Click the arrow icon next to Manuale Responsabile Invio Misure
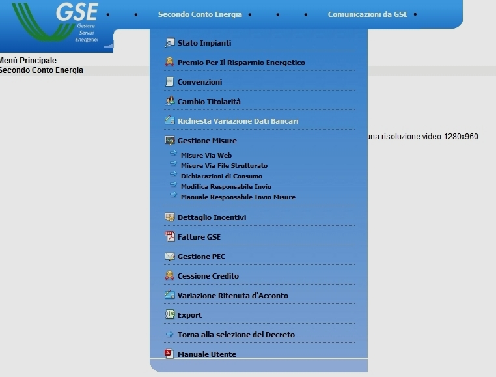 pyautogui.click(x=173, y=195)
